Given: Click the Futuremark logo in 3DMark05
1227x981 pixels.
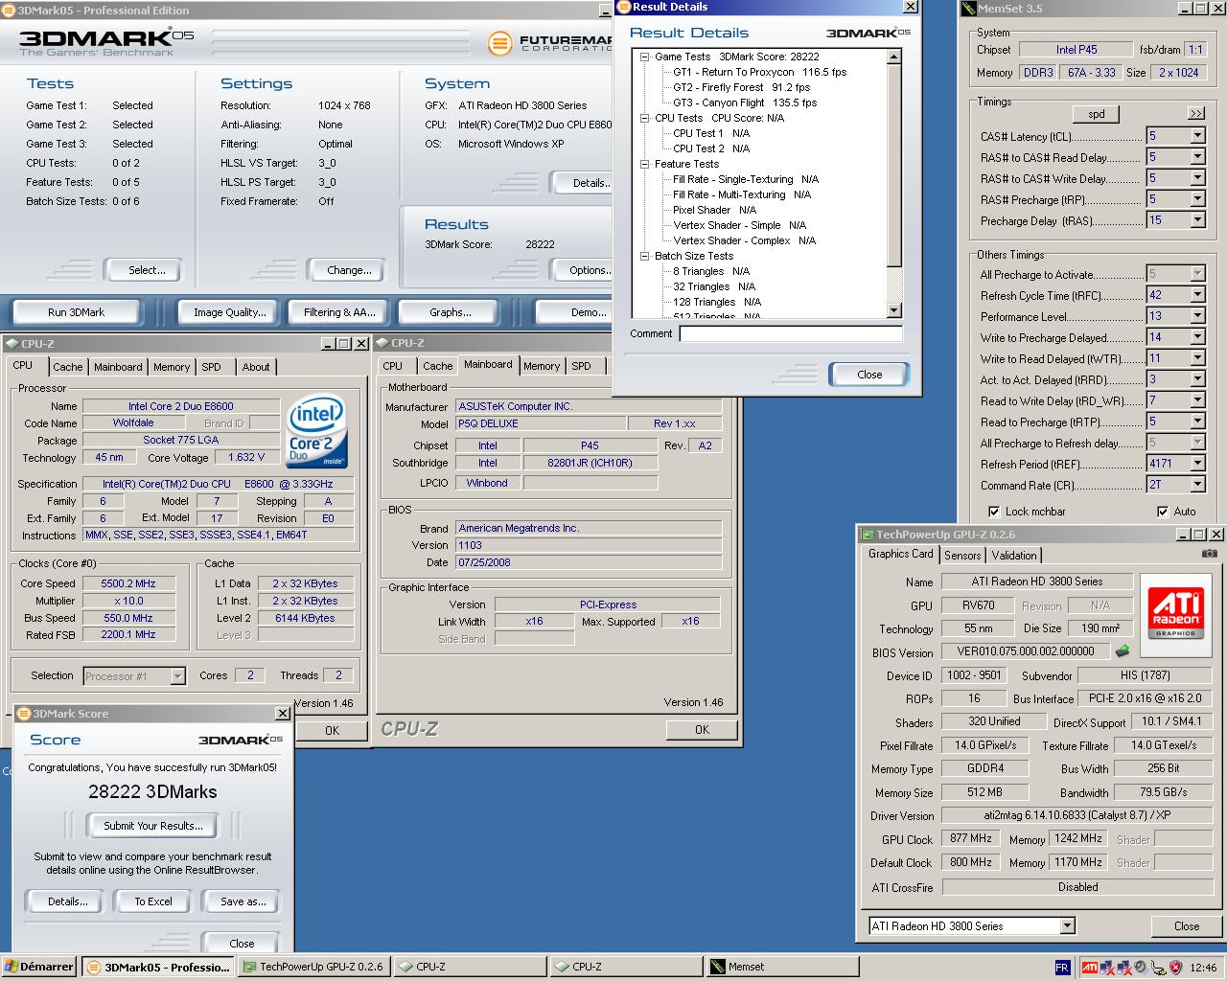Looking at the screenshot, I should tap(499, 43).
